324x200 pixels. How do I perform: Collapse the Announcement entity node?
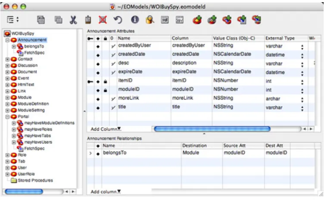point(7,40)
